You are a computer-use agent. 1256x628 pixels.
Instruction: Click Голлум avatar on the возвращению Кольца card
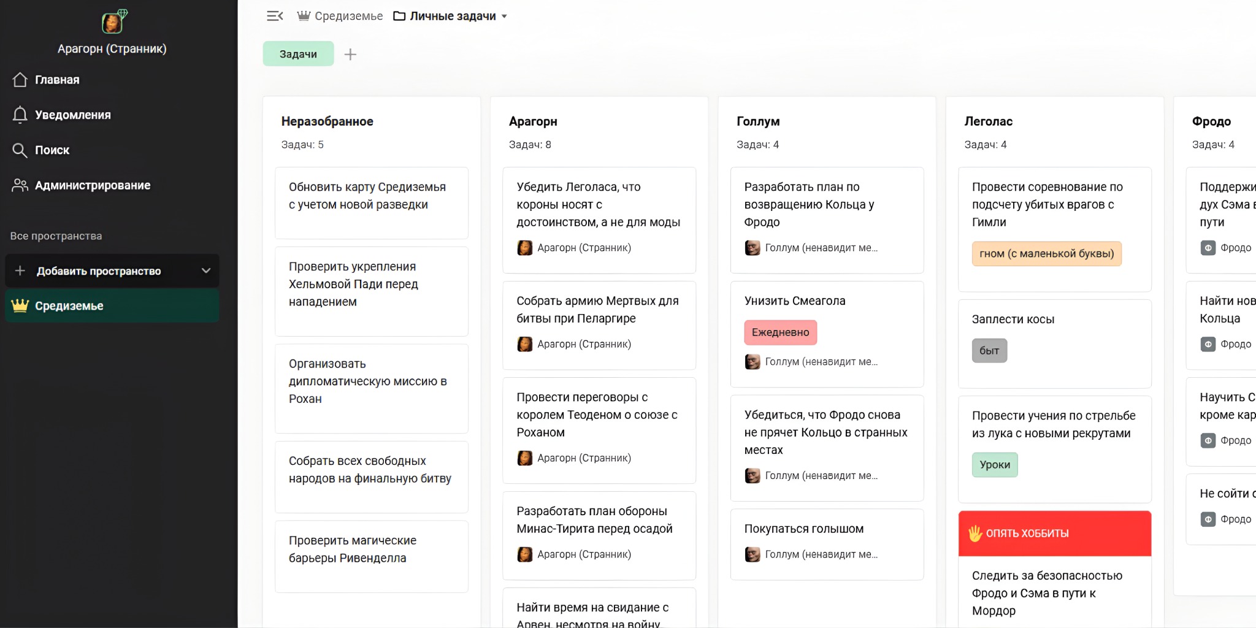[x=752, y=248]
